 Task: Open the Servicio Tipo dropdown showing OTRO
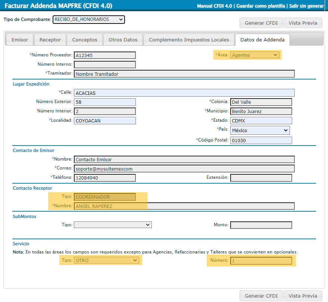[x=107, y=260]
